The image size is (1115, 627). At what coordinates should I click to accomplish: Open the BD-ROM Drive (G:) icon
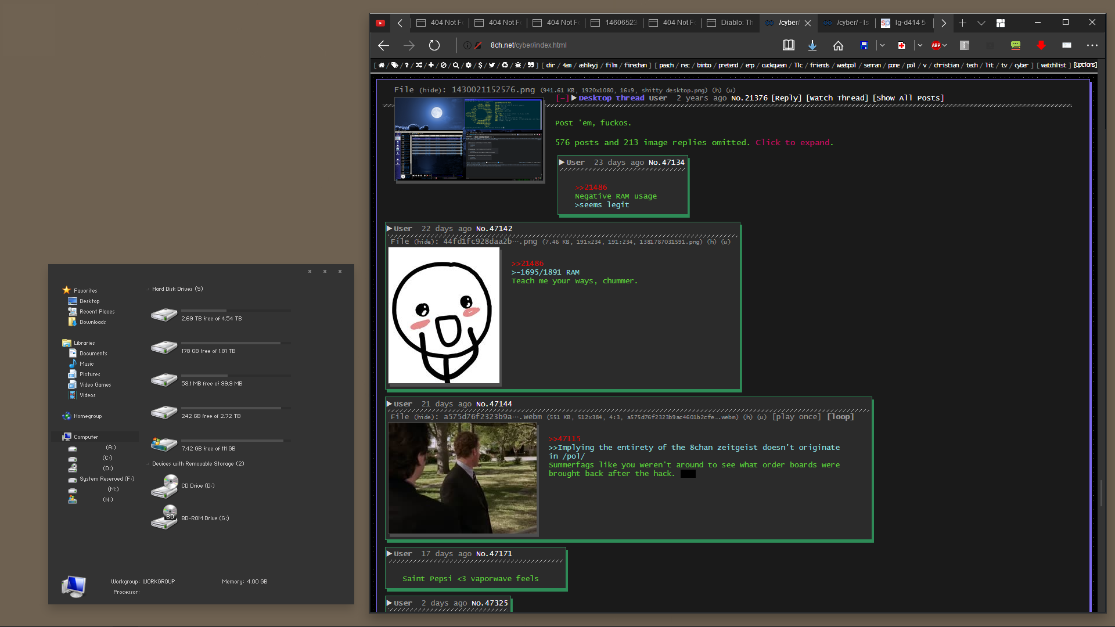point(164,517)
